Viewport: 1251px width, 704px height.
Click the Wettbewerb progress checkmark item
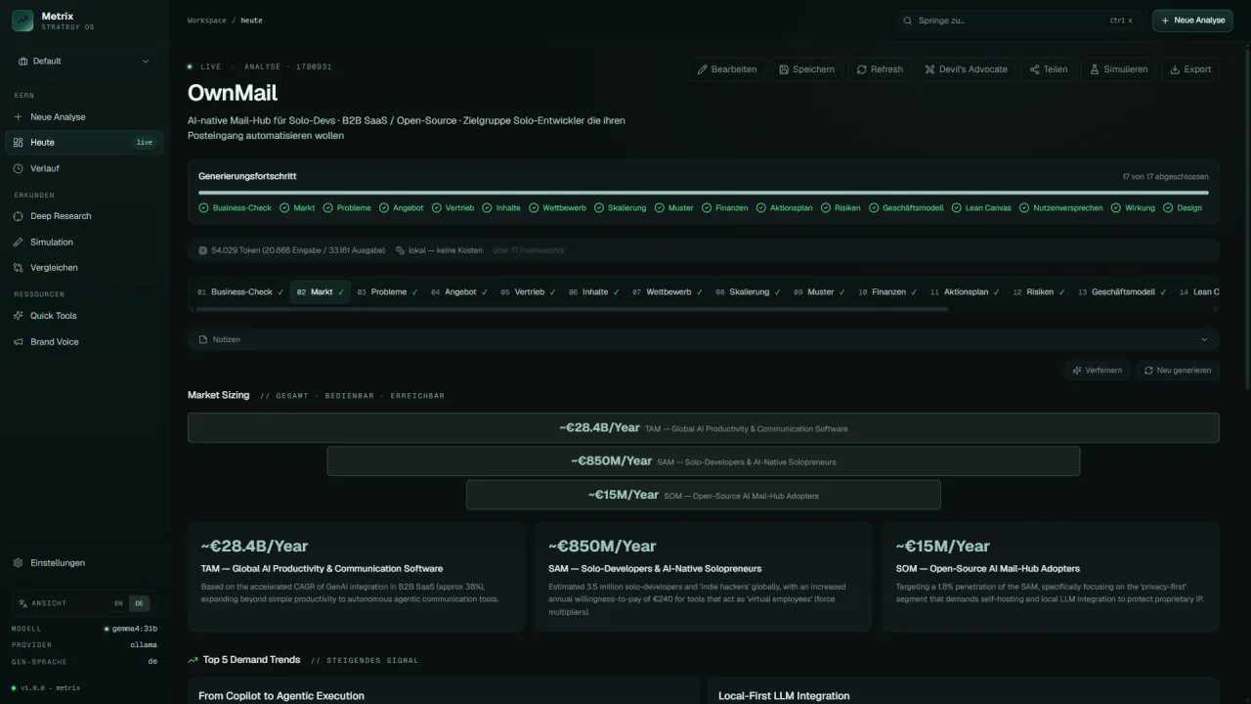coord(560,208)
